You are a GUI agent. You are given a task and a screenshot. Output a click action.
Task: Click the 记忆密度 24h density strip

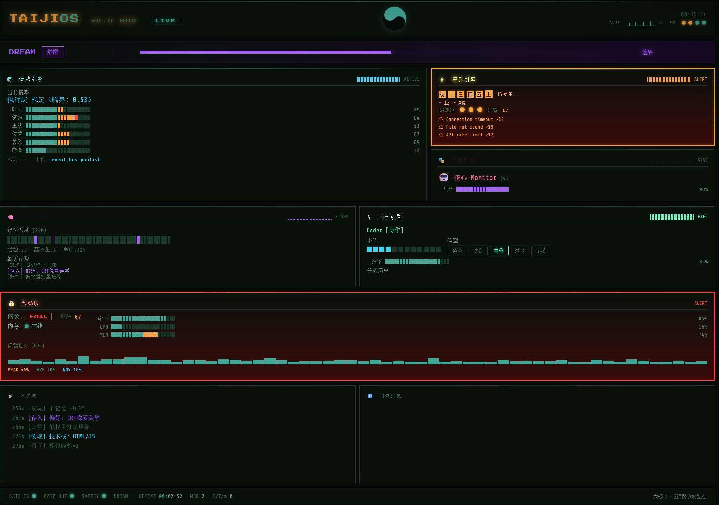tap(89, 240)
